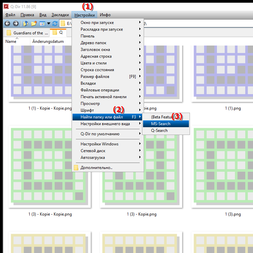This screenshot has width=253, height=253.
Task: Open the Файл menu
Action: click(x=10, y=15)
